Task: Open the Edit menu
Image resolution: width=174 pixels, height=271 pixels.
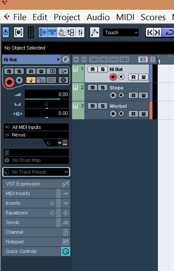Action: [40, 17]
